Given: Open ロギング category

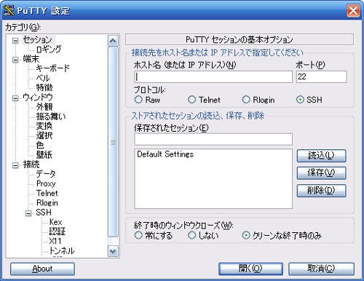Looking at the screenshot, I should (49, 49).
